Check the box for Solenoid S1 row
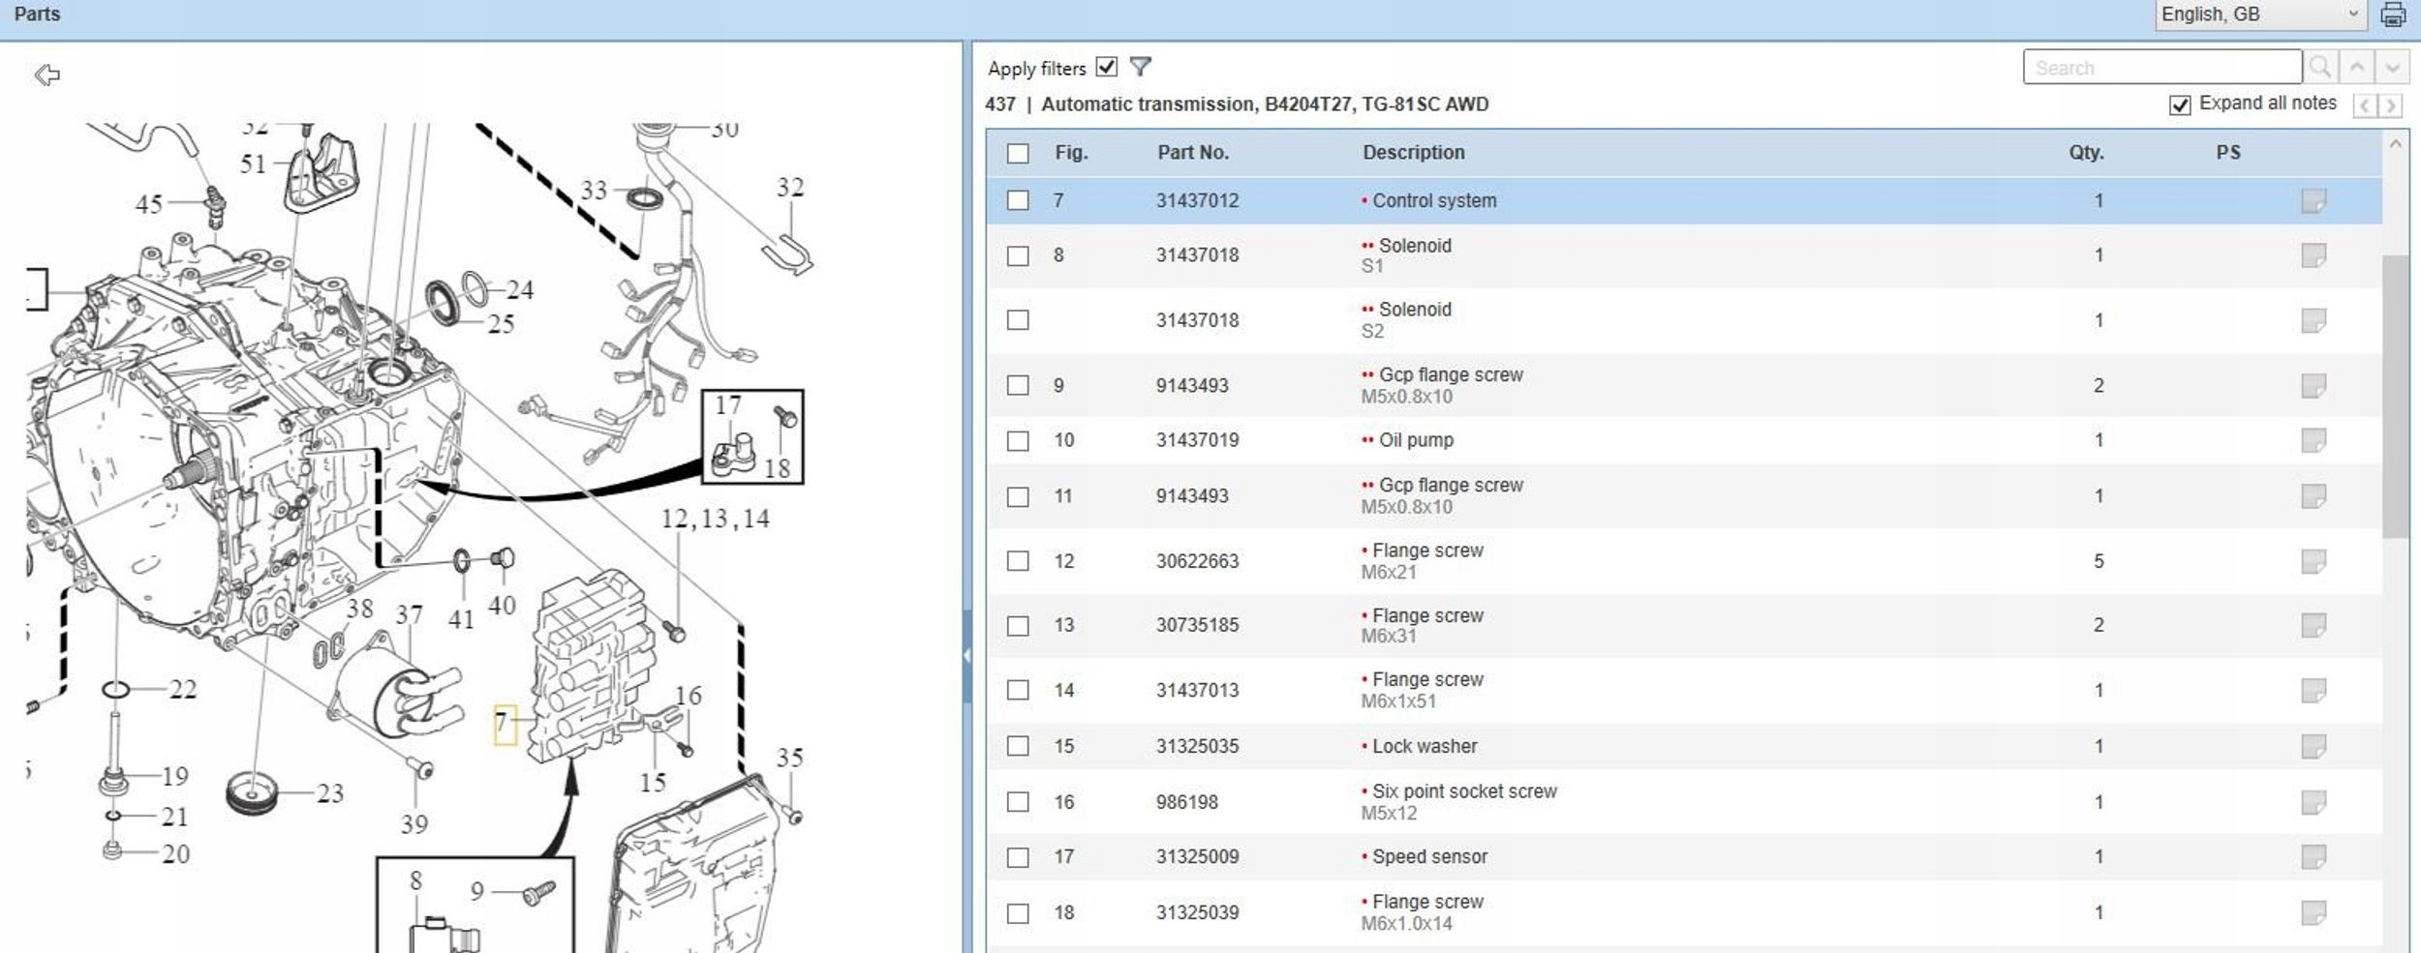The height and width of the screenshot is (953, 2421). pos(1018,255)
